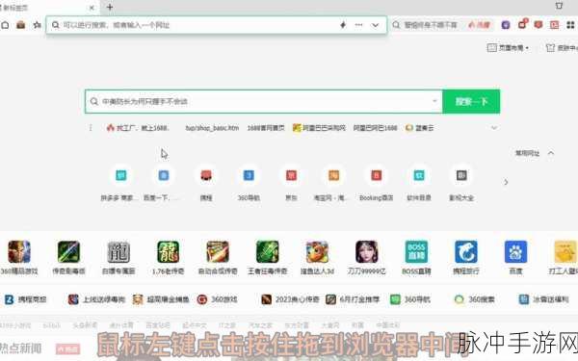This screenshot has width=578, height=361.
Task: Open the 360搜索 link
Action: tap(474, 299)
